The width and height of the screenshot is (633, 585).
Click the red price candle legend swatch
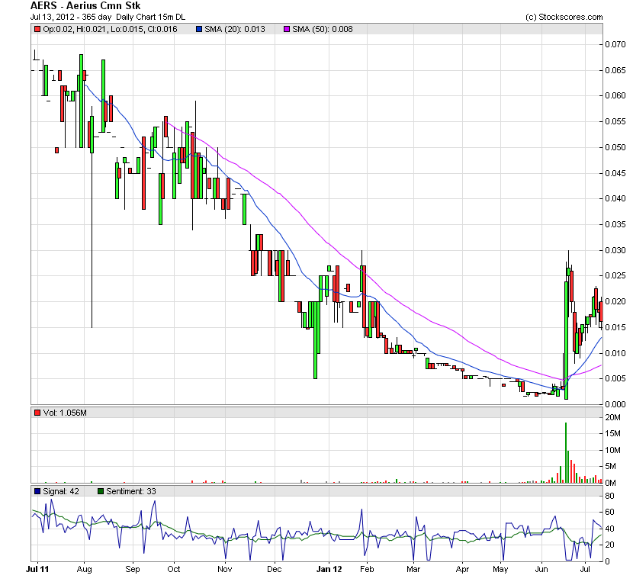(x=37, y=29)
